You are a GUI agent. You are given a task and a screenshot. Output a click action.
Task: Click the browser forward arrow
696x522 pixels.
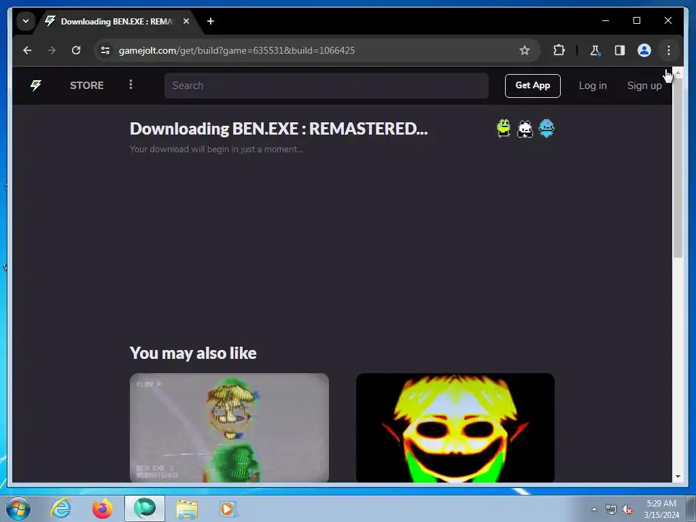52,50
